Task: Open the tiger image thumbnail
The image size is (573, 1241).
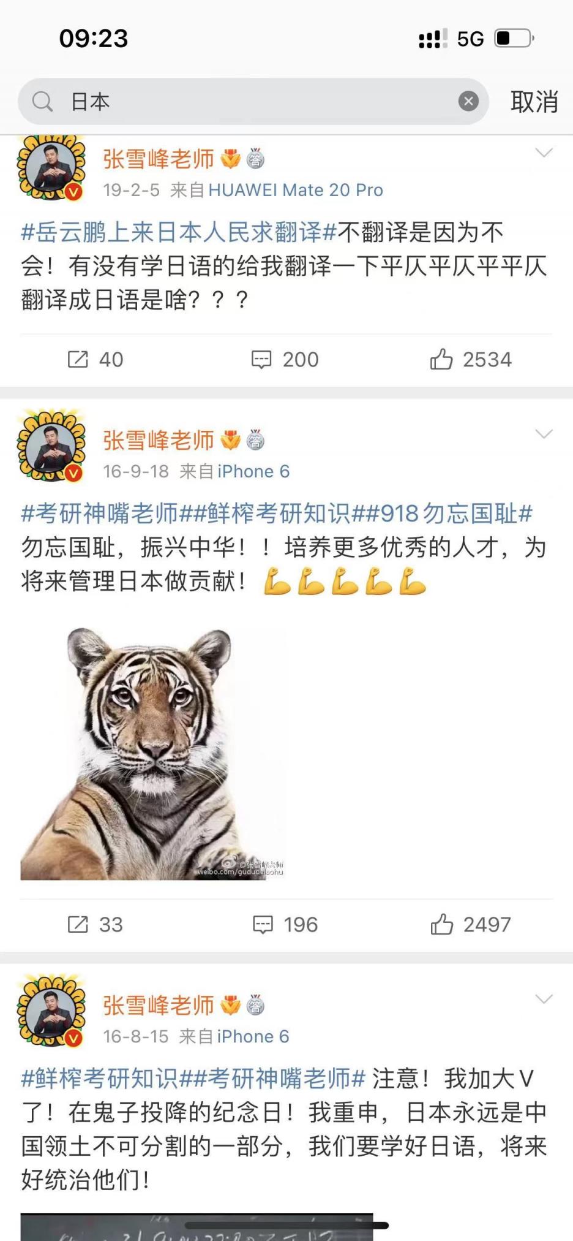Action: [x=152, y=753]
